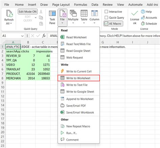Open Accounts in the ribbon
Viewport: 160px width, 148px height.
click(149, 18)
